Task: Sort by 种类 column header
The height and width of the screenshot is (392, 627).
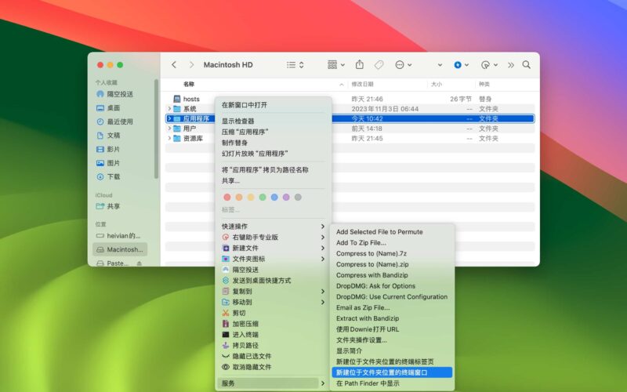Action: pos(484,85)
